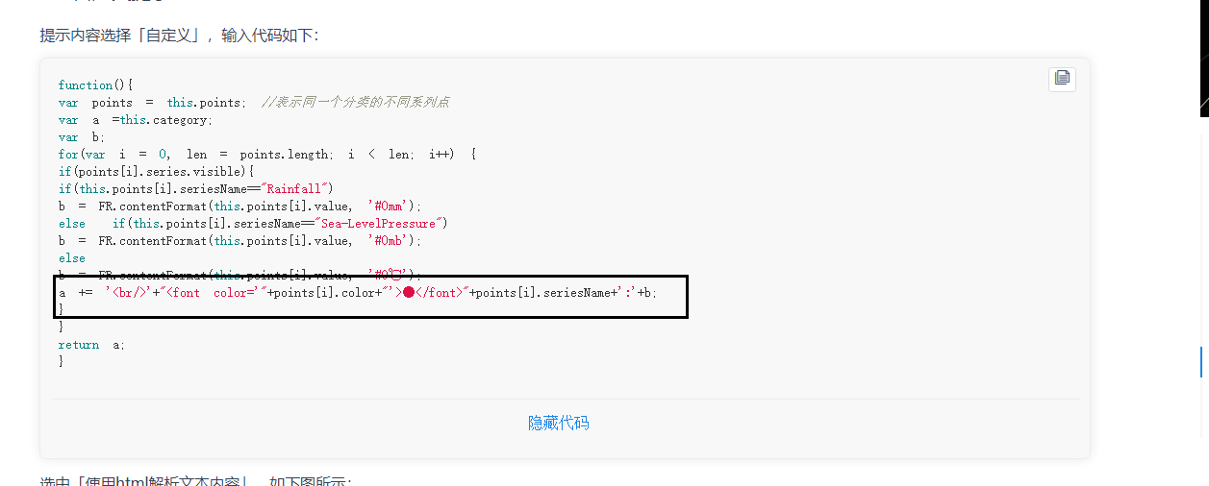Click the text 选中「使用html解析文本内容」 below the code
This screenshot has height=486, width=1209.
tap(144, 481)
